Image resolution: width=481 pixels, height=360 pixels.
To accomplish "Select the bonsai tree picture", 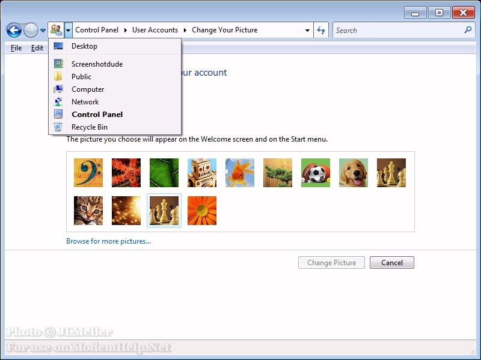I will pos(278,173).
